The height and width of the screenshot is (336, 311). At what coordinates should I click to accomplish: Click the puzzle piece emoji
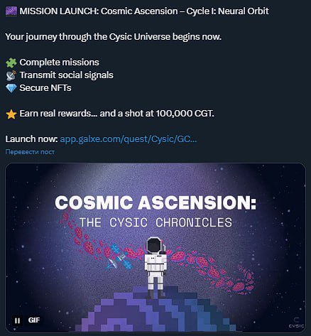[x=11, y=63]
